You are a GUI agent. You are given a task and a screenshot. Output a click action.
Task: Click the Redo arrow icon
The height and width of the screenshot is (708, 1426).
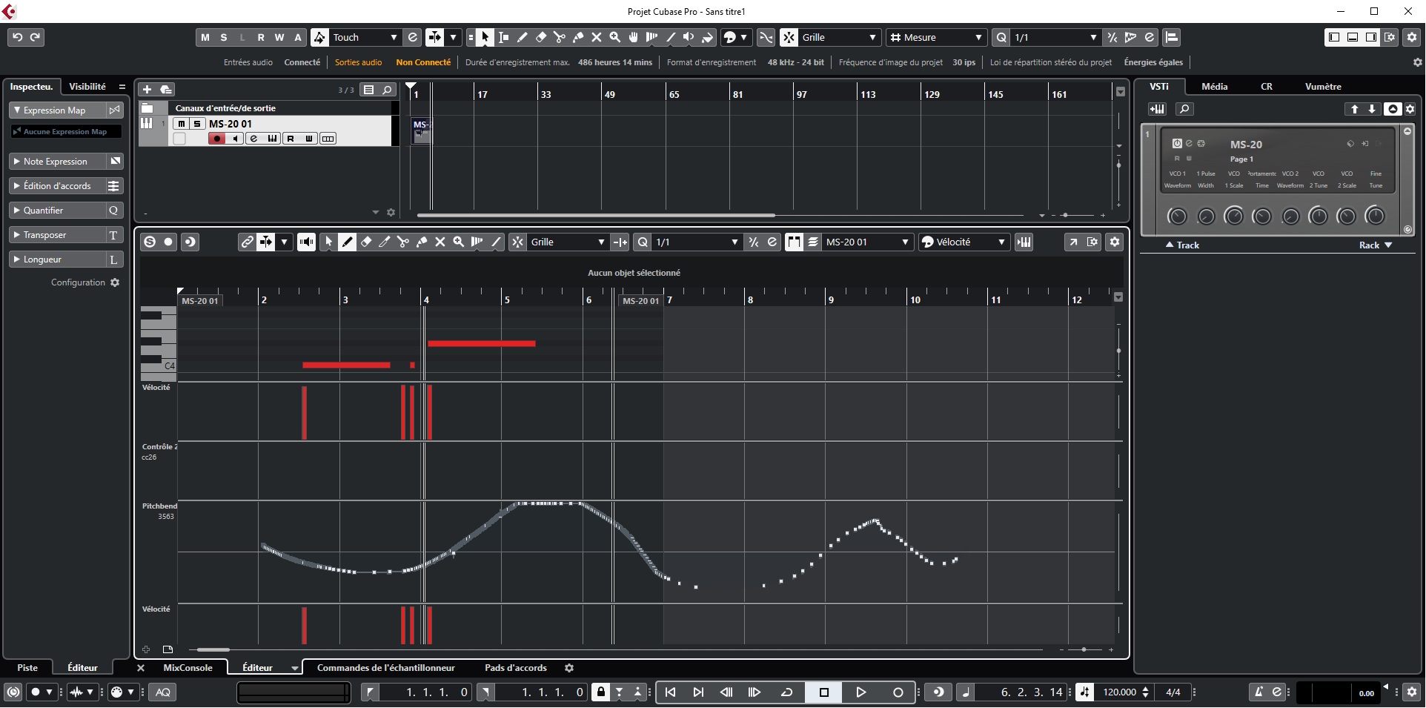point(35,37)
